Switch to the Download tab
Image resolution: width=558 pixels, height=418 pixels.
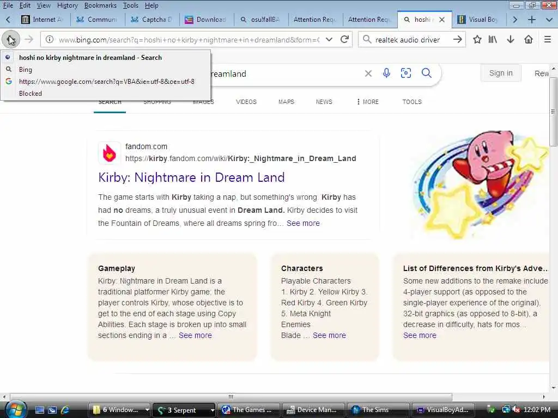point(207,20)
